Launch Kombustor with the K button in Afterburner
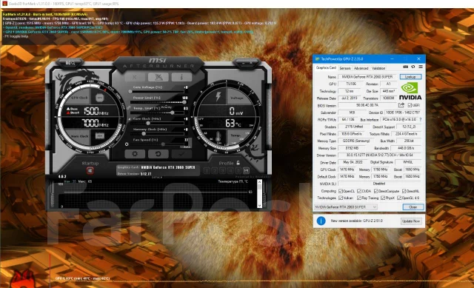 [135, 77]
